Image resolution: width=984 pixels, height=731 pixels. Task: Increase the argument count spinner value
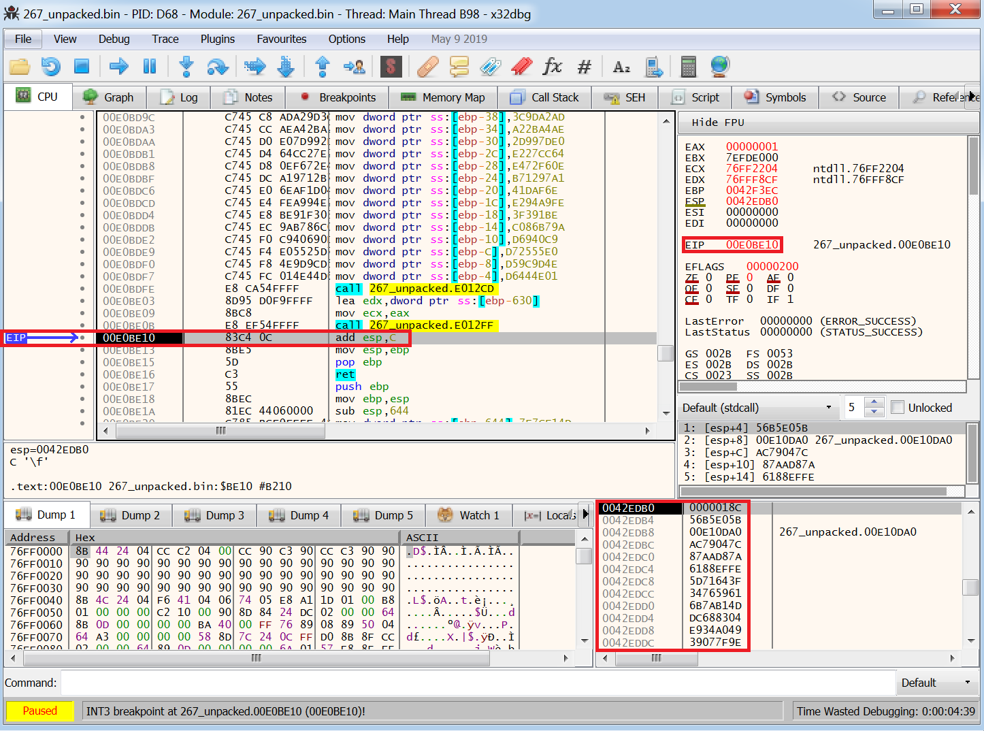[x=874, y=402]
